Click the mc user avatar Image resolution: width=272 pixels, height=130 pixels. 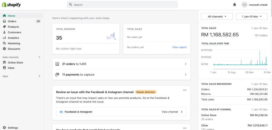pos(244,5)
